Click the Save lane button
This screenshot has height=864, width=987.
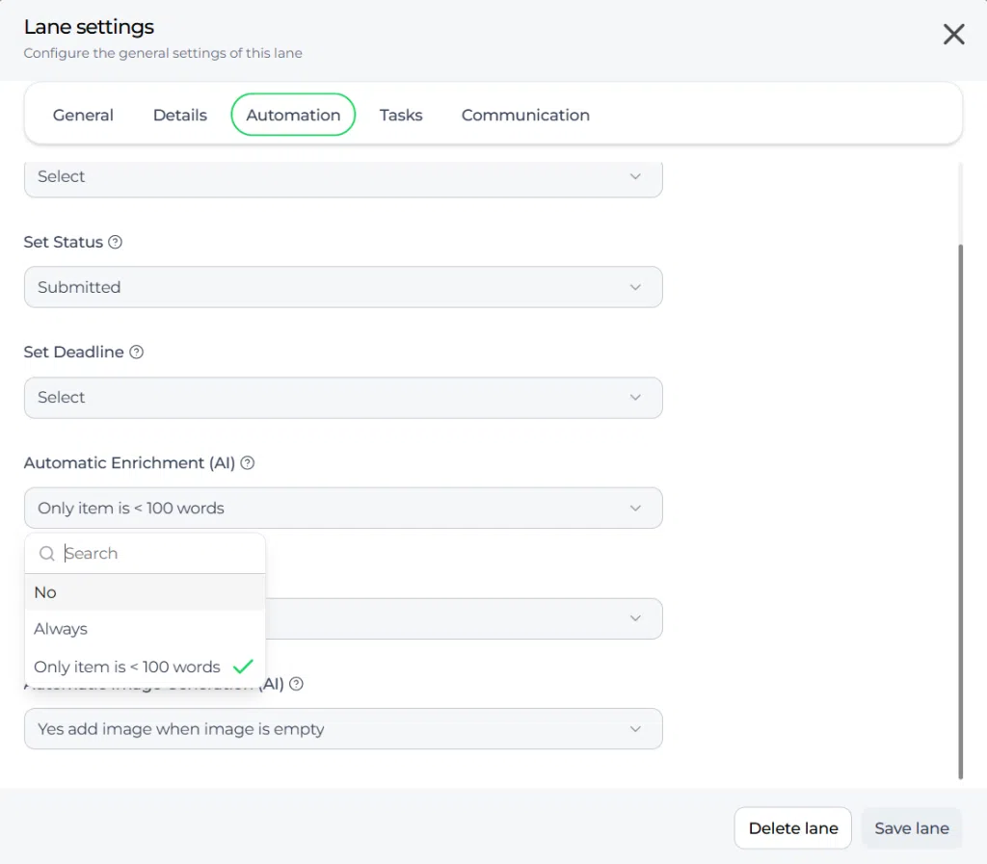[912, 828]
